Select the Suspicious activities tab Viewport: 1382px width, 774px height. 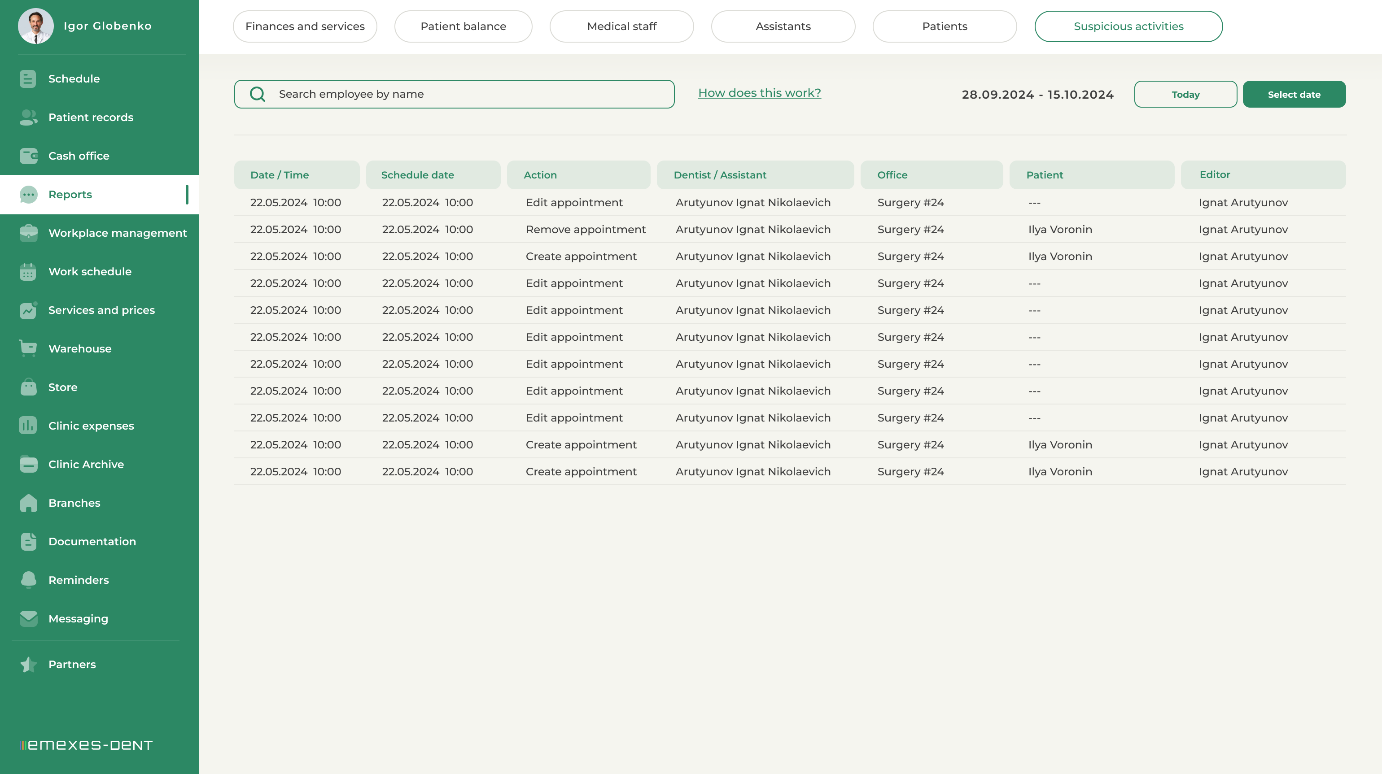1128,26
